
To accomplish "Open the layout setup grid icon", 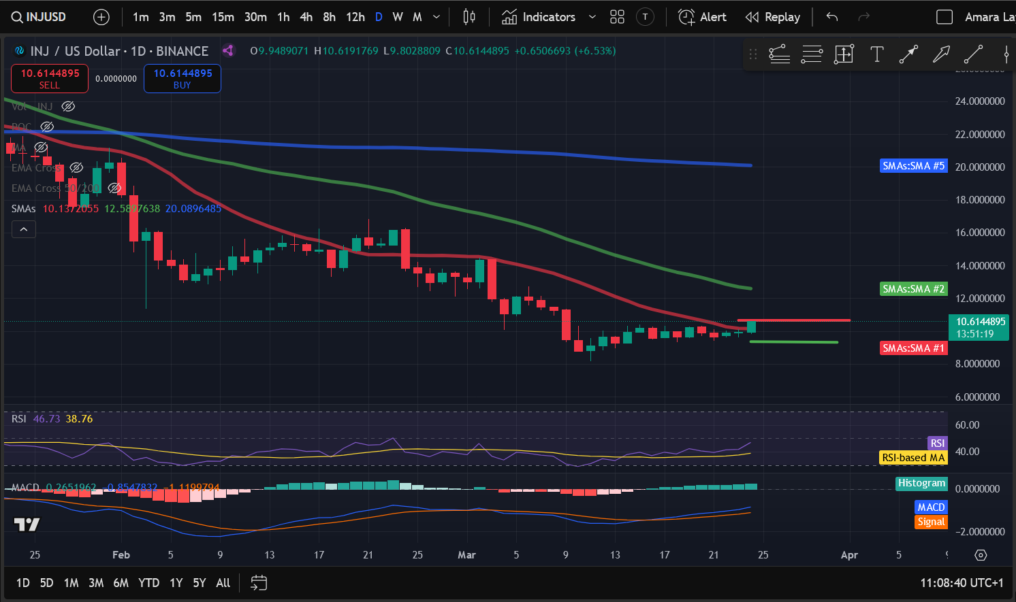I will [617, 17].
